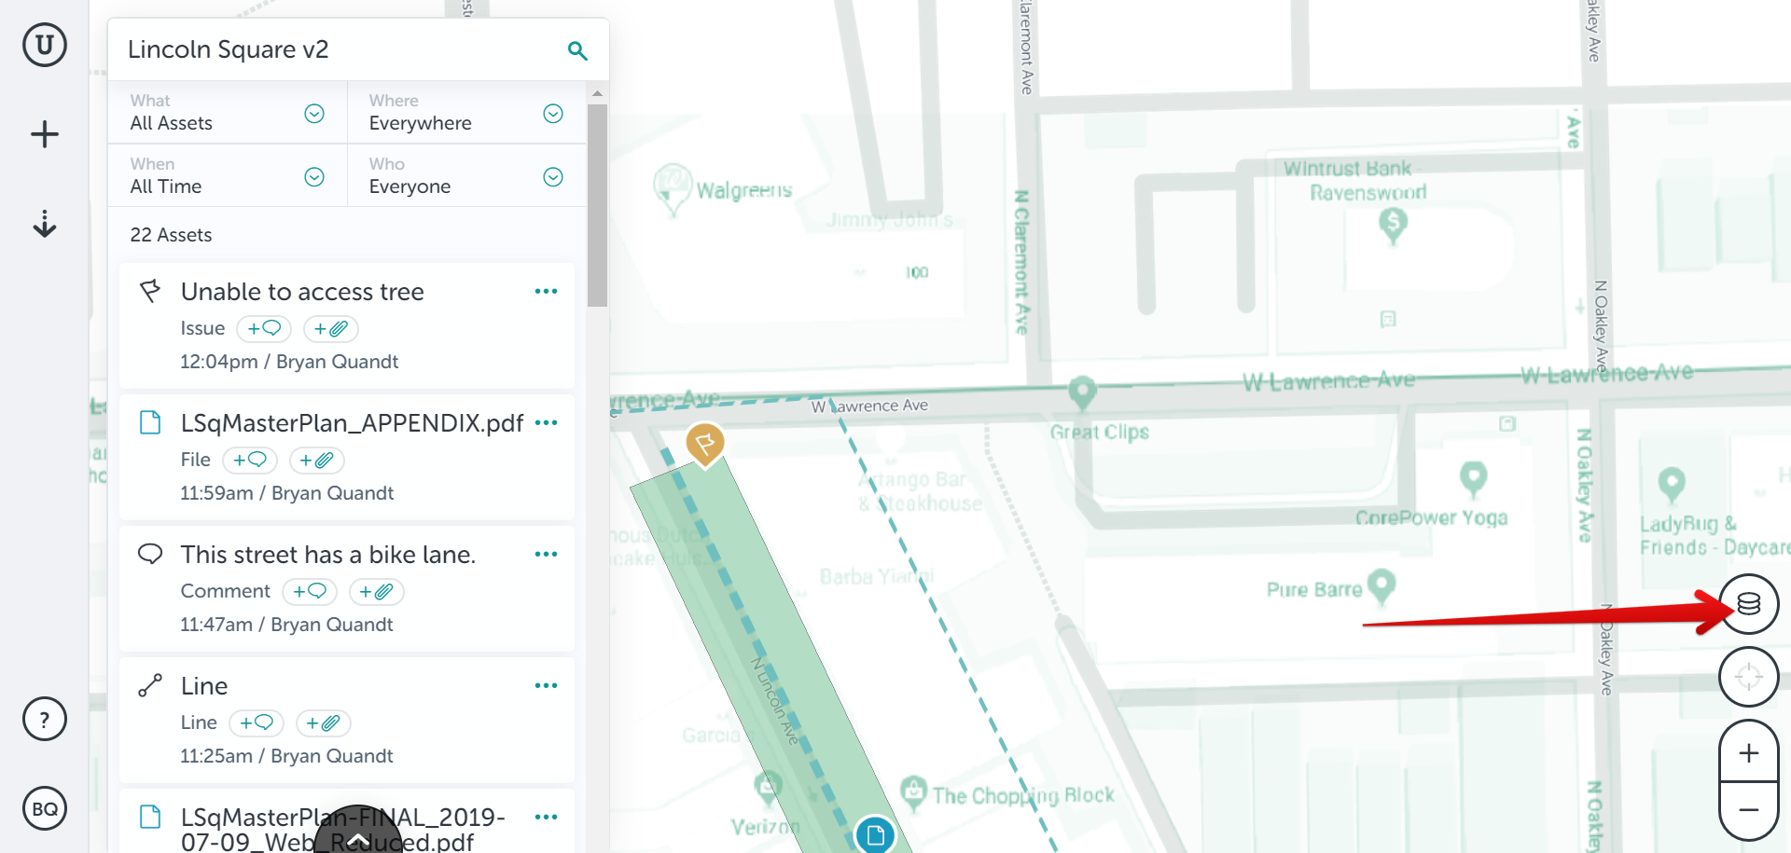
Task: Open the Line asset title
Action: (204, 686)
